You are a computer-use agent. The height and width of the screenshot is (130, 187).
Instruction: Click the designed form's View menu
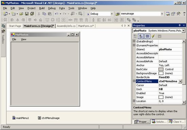click(23, 39)
